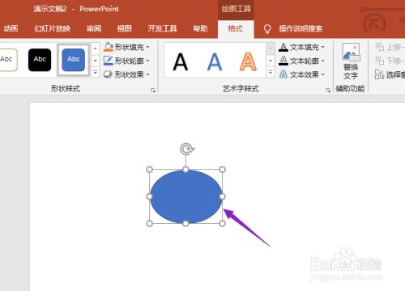
Task: Click the ellipse's top middle sizing handle
Action: (x=185, y=170)
